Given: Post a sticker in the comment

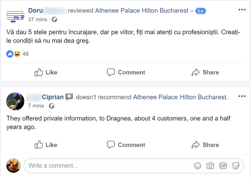Looking at the screenshot, I should click(x=236, y=166).
